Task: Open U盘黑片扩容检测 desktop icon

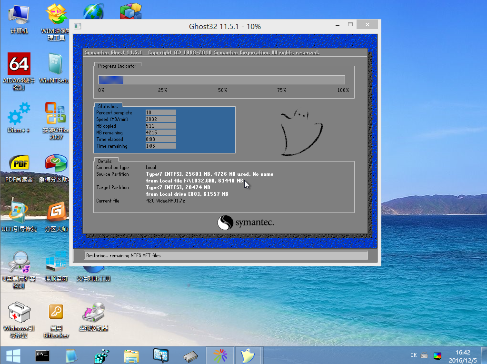Action: (x=19, y=270)
